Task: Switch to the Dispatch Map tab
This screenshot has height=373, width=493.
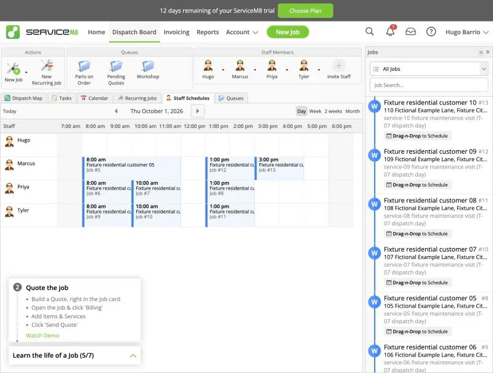Action: pos(23,98)
